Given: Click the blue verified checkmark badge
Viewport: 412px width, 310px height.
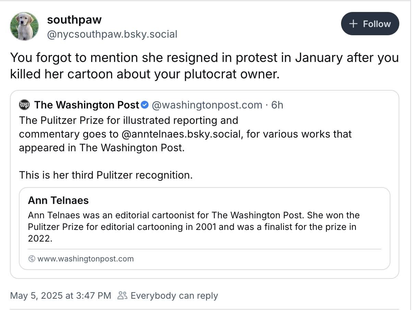Looking at the screenshot, I should click(x=145, y=105).
